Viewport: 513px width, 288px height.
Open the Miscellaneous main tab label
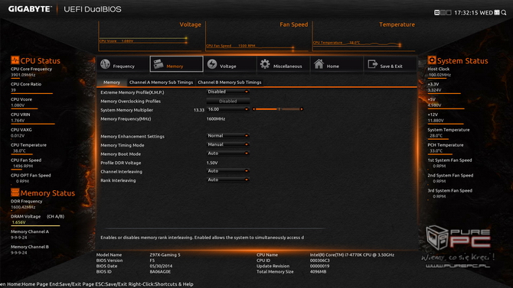tap(287, 66)
